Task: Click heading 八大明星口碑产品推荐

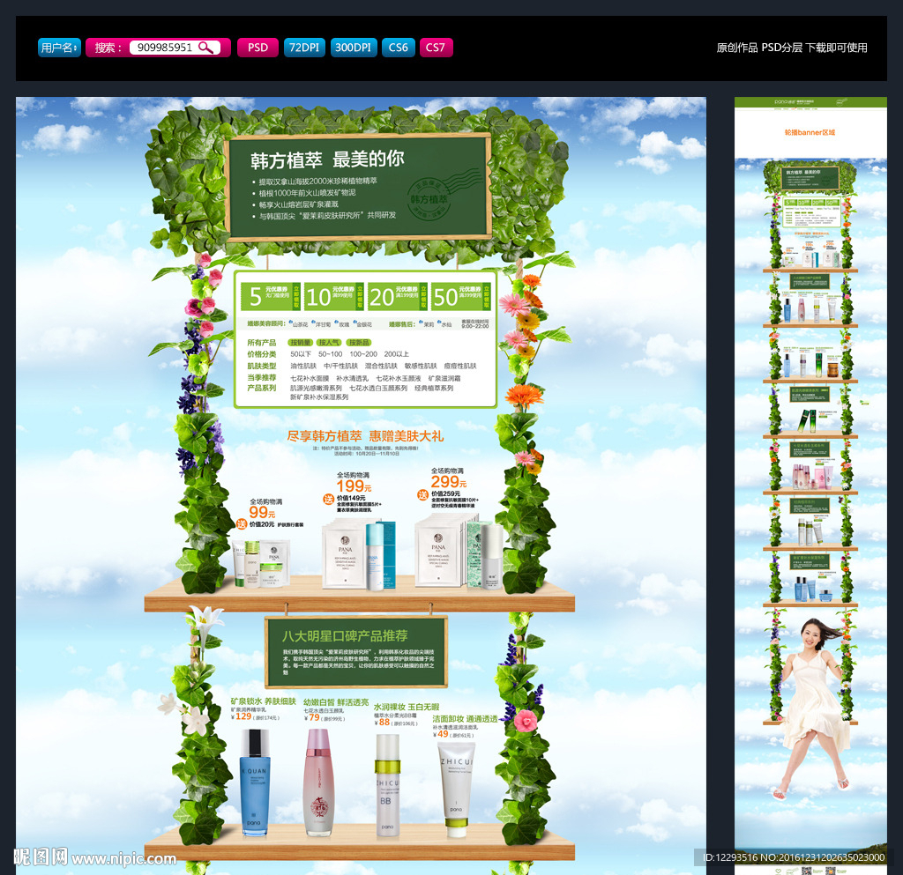Action: point(345,635)
